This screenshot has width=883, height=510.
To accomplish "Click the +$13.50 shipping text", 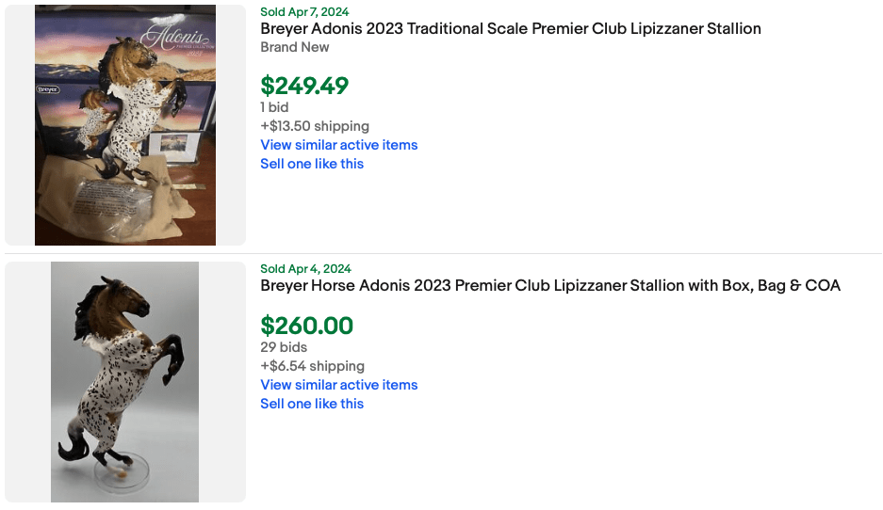I will pos(315,126).
